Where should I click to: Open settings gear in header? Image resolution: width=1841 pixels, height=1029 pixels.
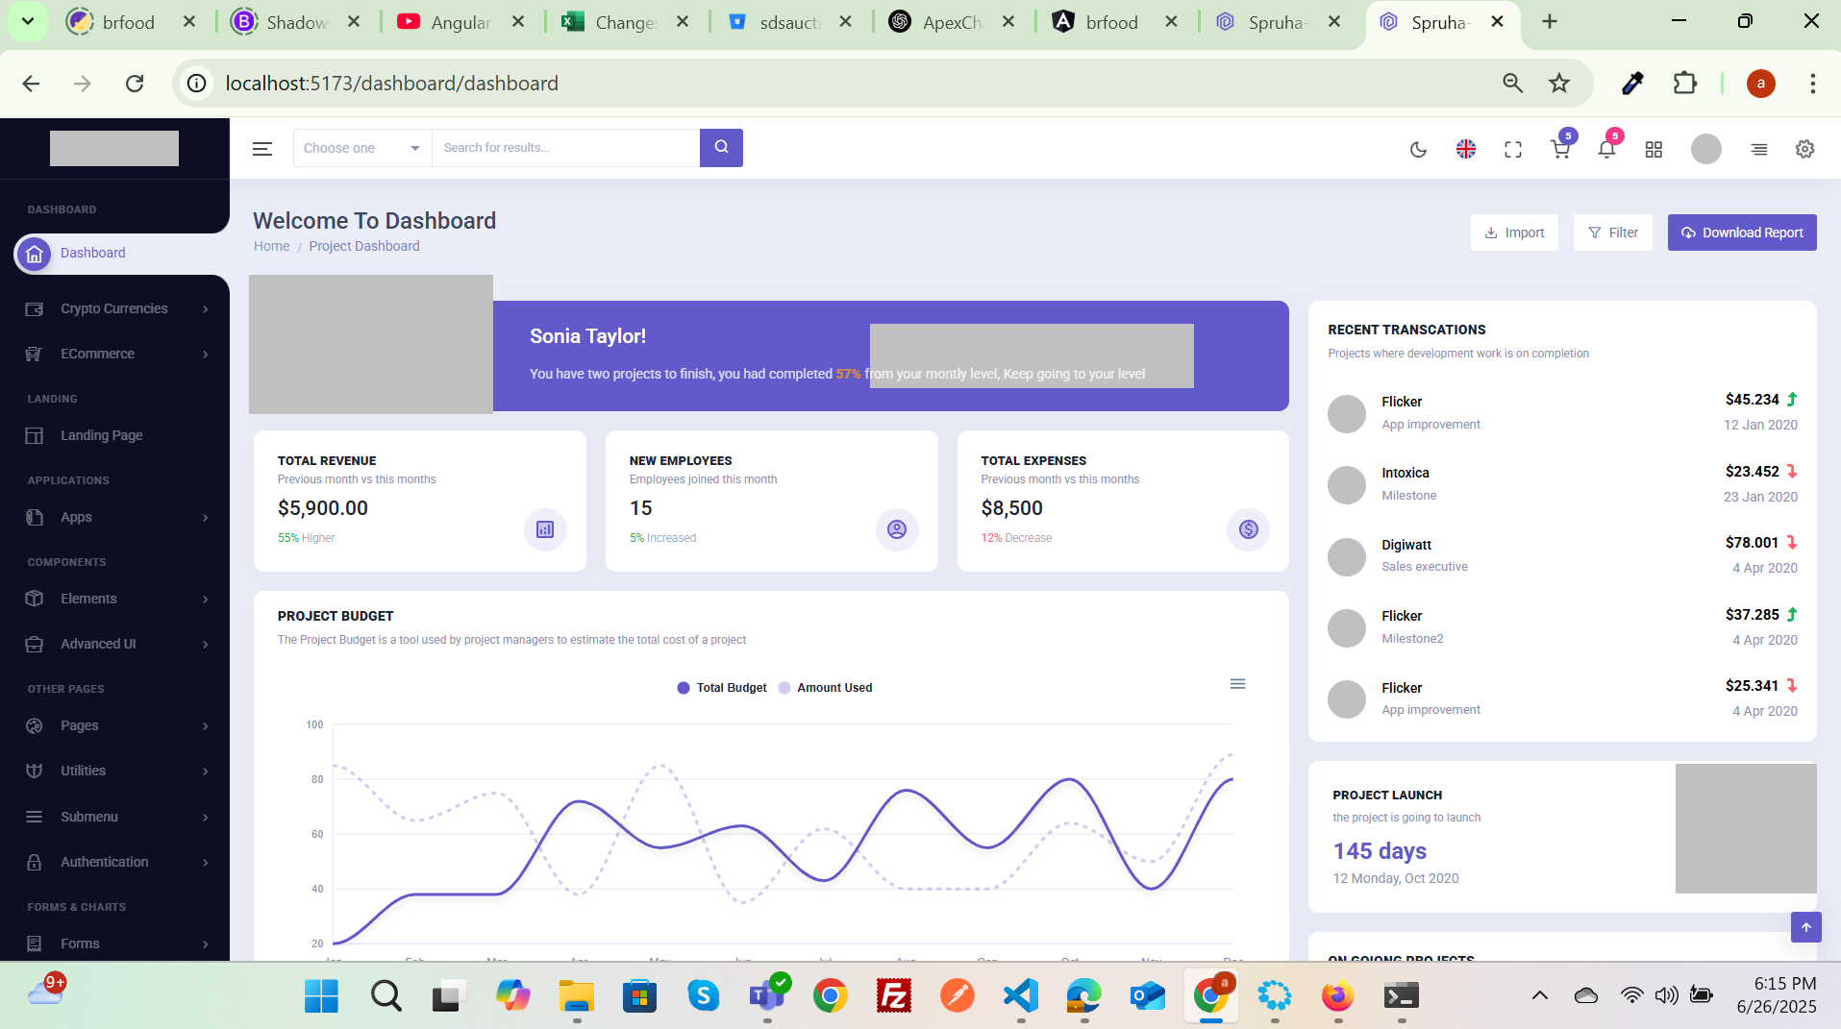1804,149
